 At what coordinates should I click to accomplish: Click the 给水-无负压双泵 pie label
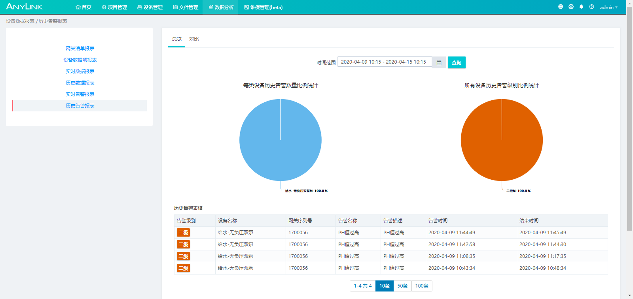[306, 191]
